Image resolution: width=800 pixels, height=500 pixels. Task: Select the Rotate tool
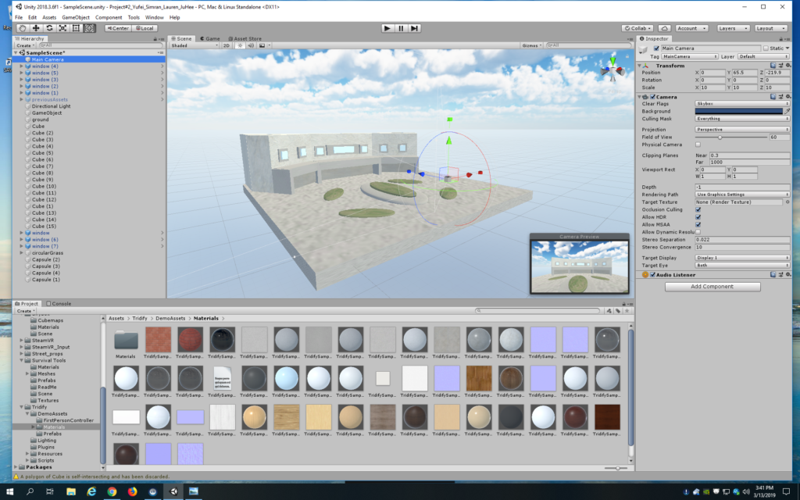point(49,28)
